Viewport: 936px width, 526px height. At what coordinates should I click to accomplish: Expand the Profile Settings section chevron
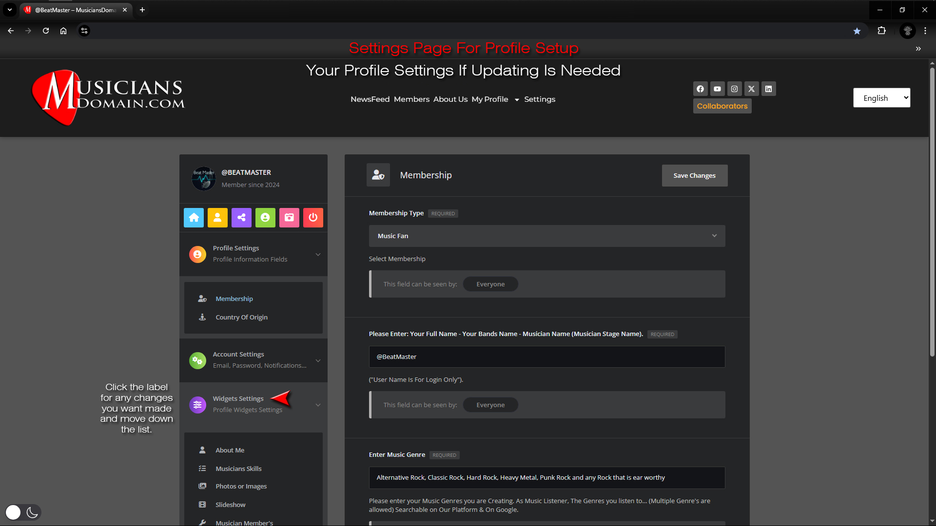pyautogui.click(x=318, y=254)
